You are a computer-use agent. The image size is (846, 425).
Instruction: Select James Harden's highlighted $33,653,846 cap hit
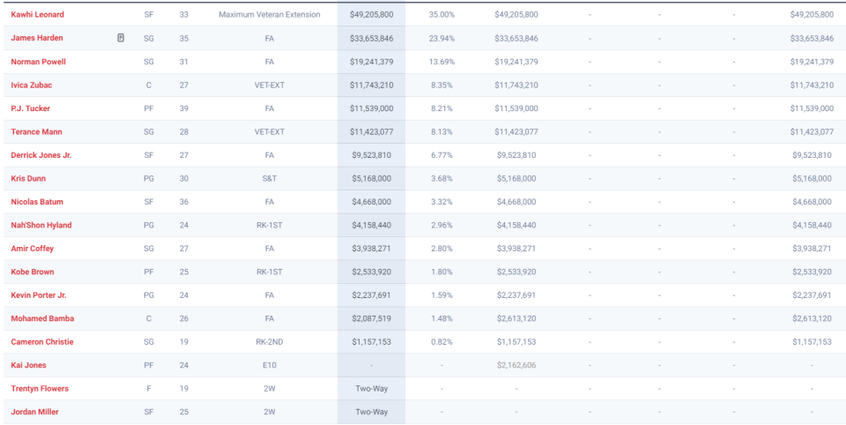pyautogui.click(x=371, y=38)
